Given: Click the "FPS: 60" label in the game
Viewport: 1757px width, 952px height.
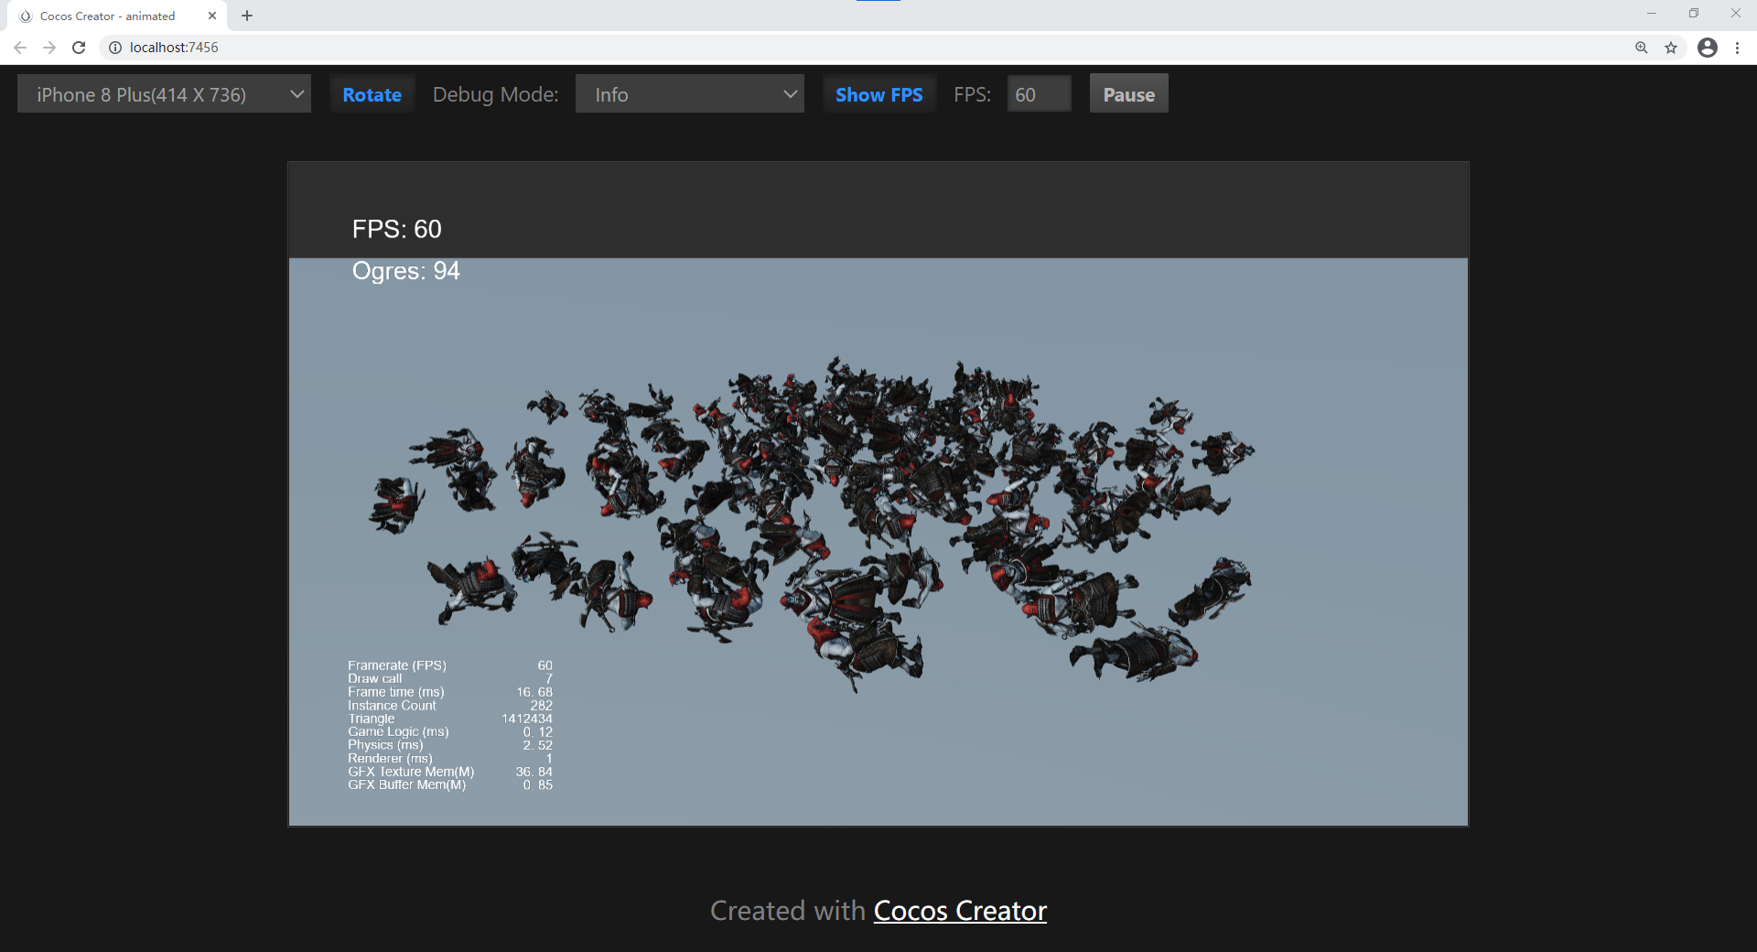Looking at the screenshot, I should coord(397,229).
